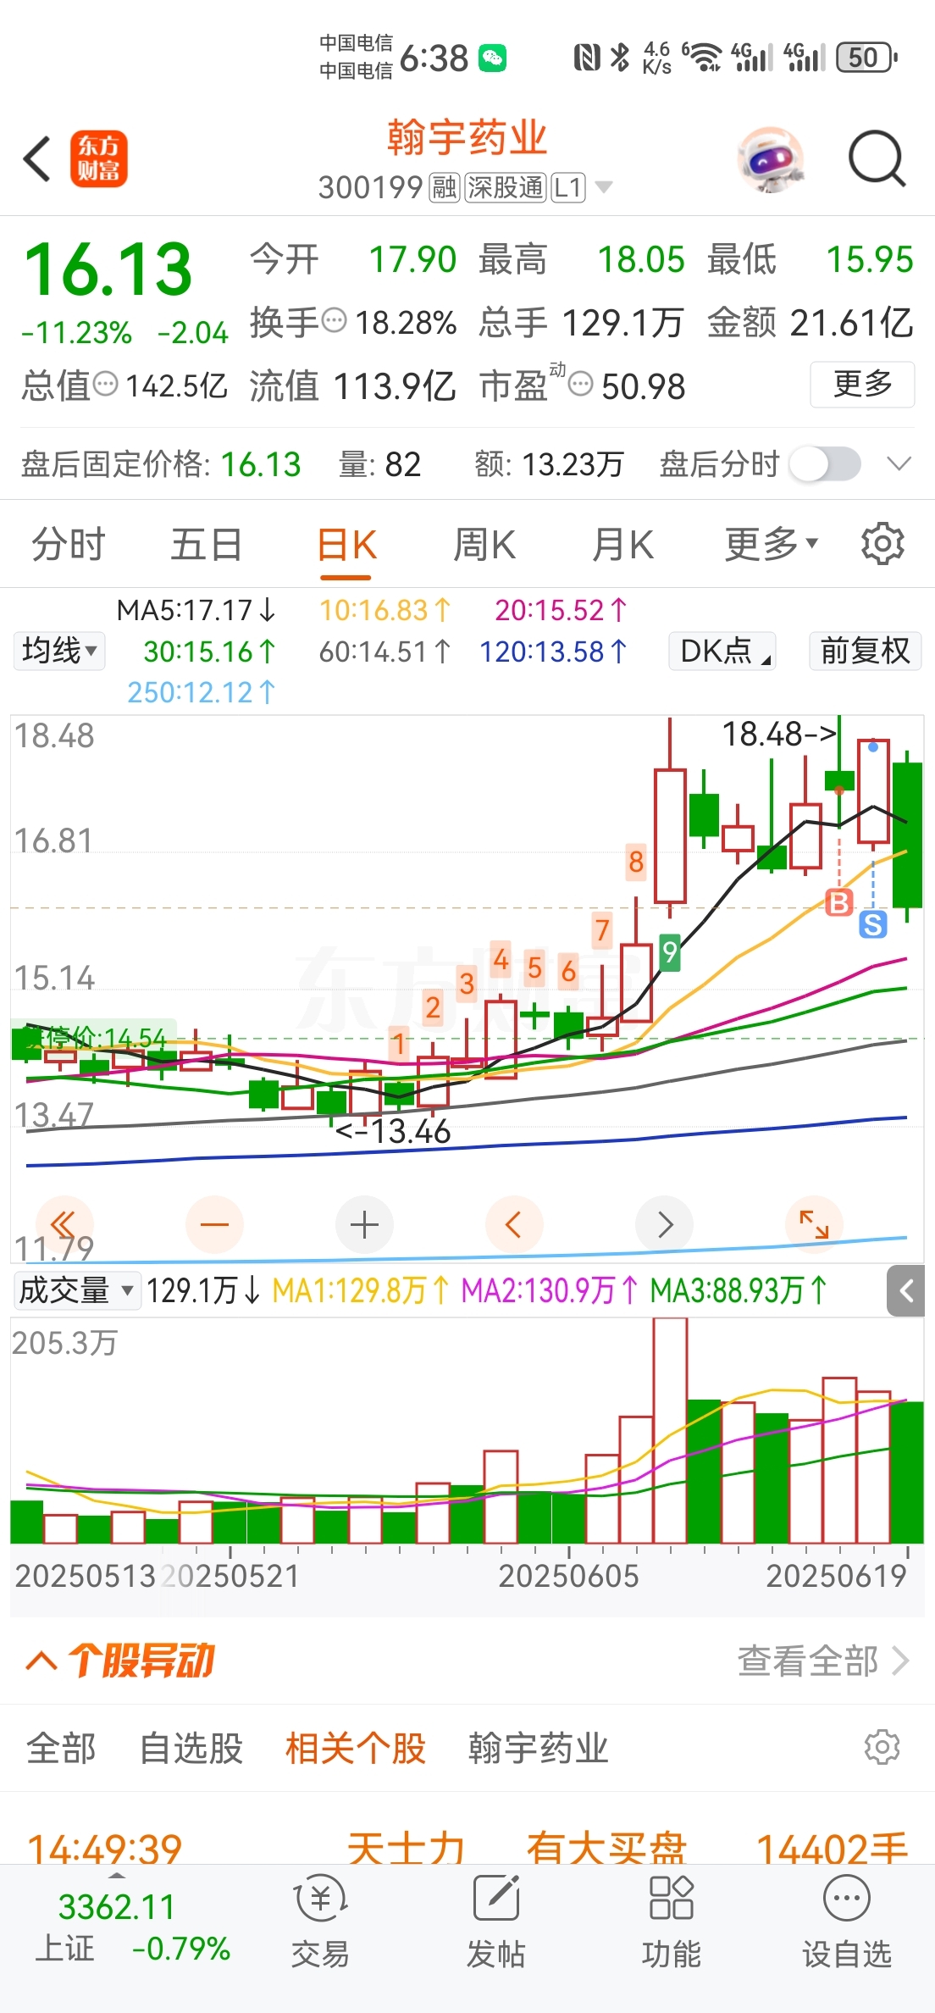935x2013 pixels.
Task: Tap the 设自选 add watchlist icon
Action: coord(847,1920)
